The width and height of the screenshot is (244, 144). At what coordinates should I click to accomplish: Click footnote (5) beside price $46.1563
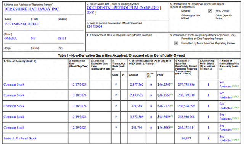coord(172,94)
